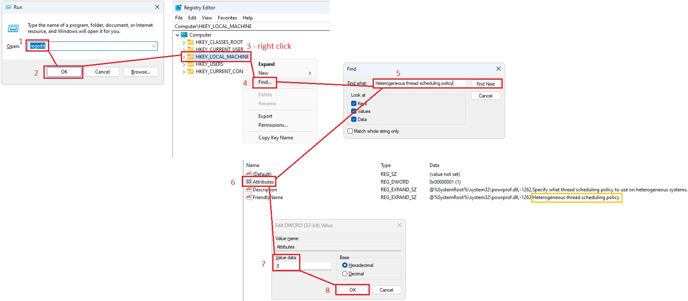Choose Find... from the context menu

pyautogui.click(x=265, y=82)
